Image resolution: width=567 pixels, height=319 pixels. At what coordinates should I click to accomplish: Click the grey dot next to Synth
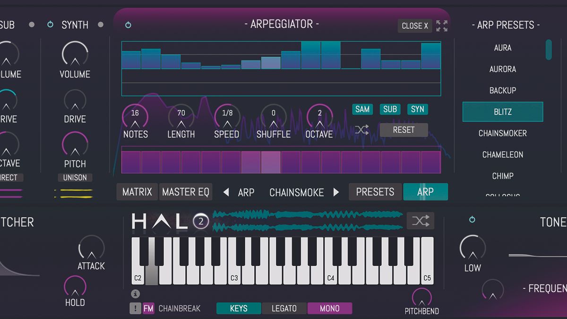[100, 25]
